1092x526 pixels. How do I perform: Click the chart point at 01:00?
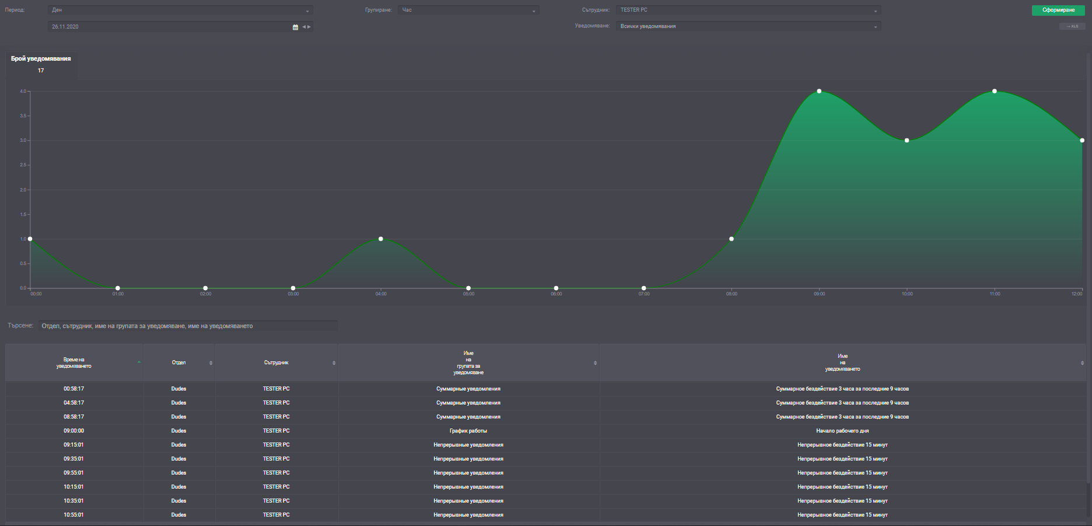118,288
